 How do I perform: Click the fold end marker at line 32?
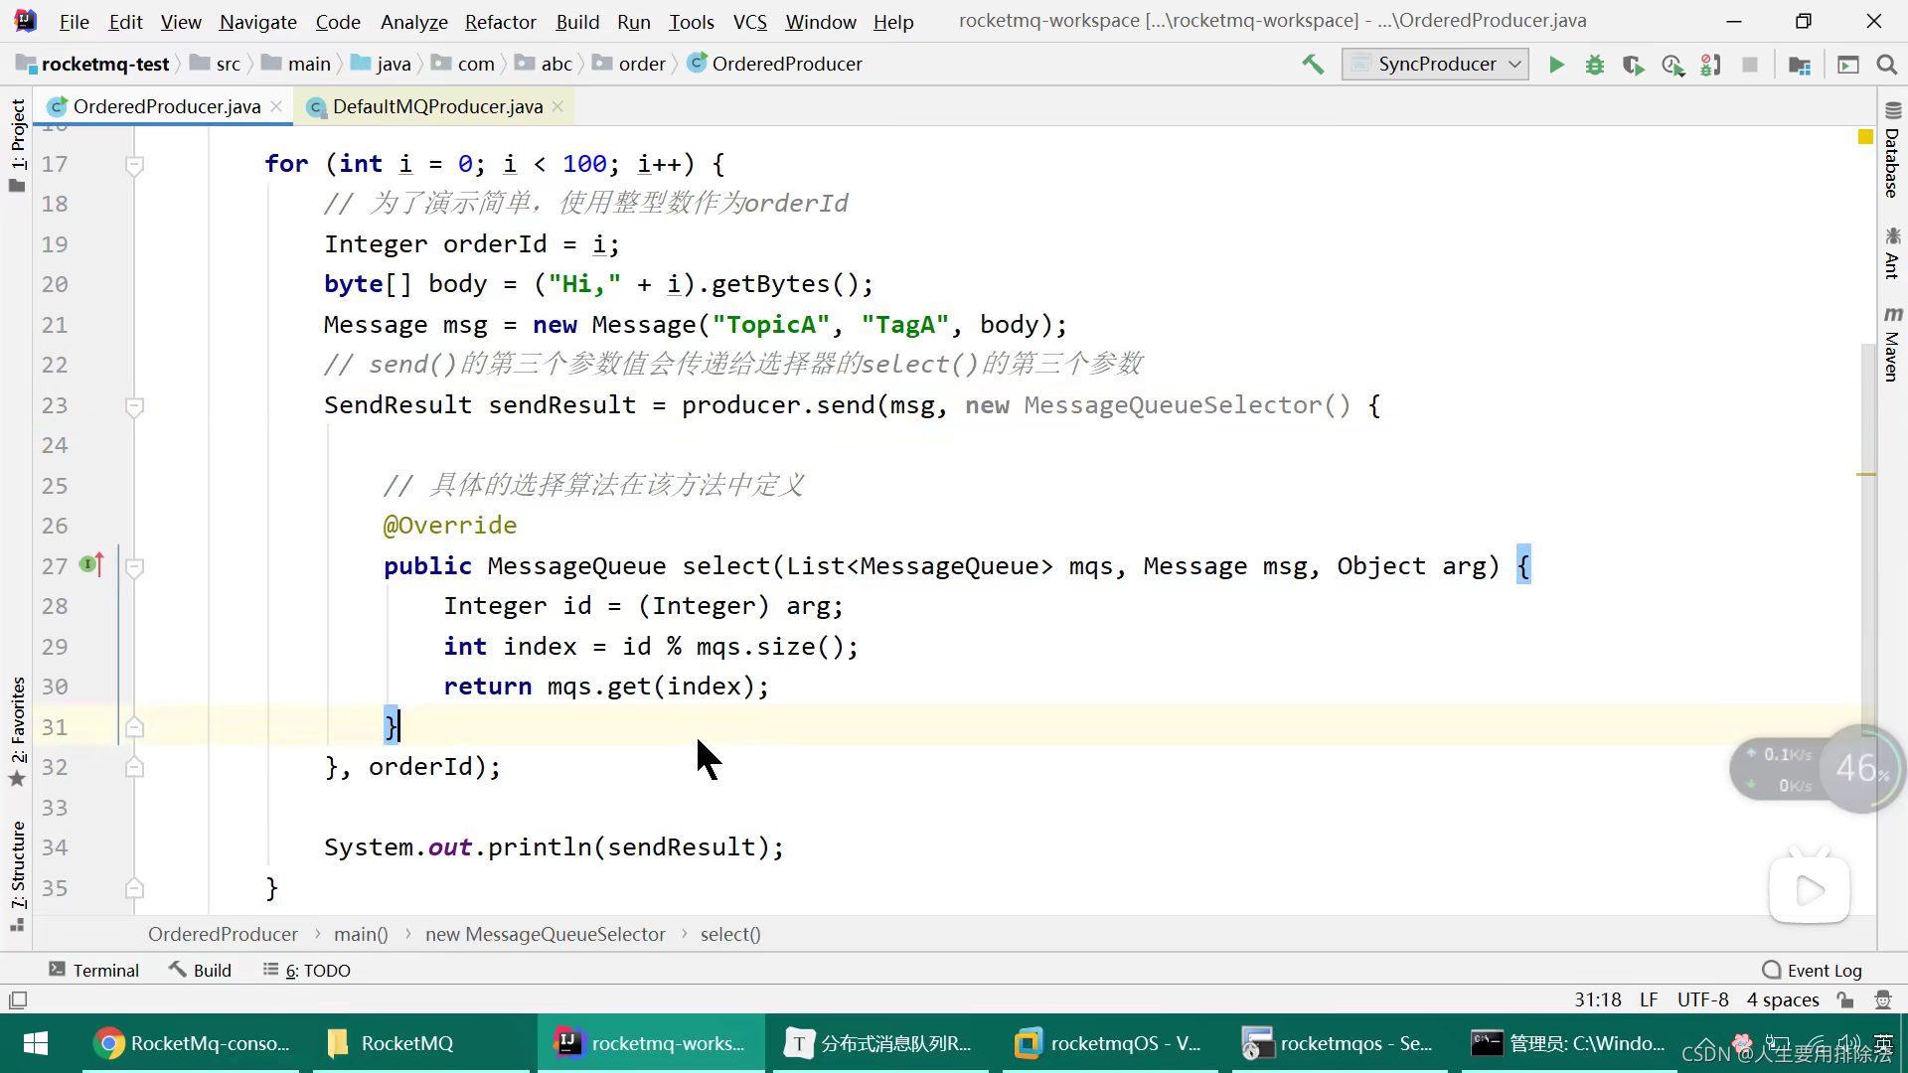pyautogui.click(x=135, y=767)
